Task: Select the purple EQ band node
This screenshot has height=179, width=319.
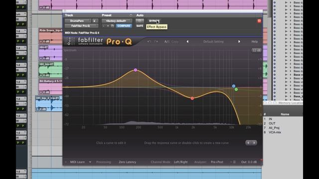Action: click(136, 70)
